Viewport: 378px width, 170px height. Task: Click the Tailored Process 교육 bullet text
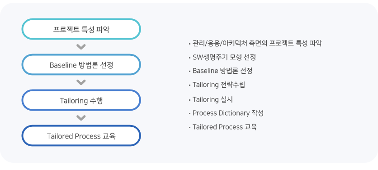click(x=224, y=127)
